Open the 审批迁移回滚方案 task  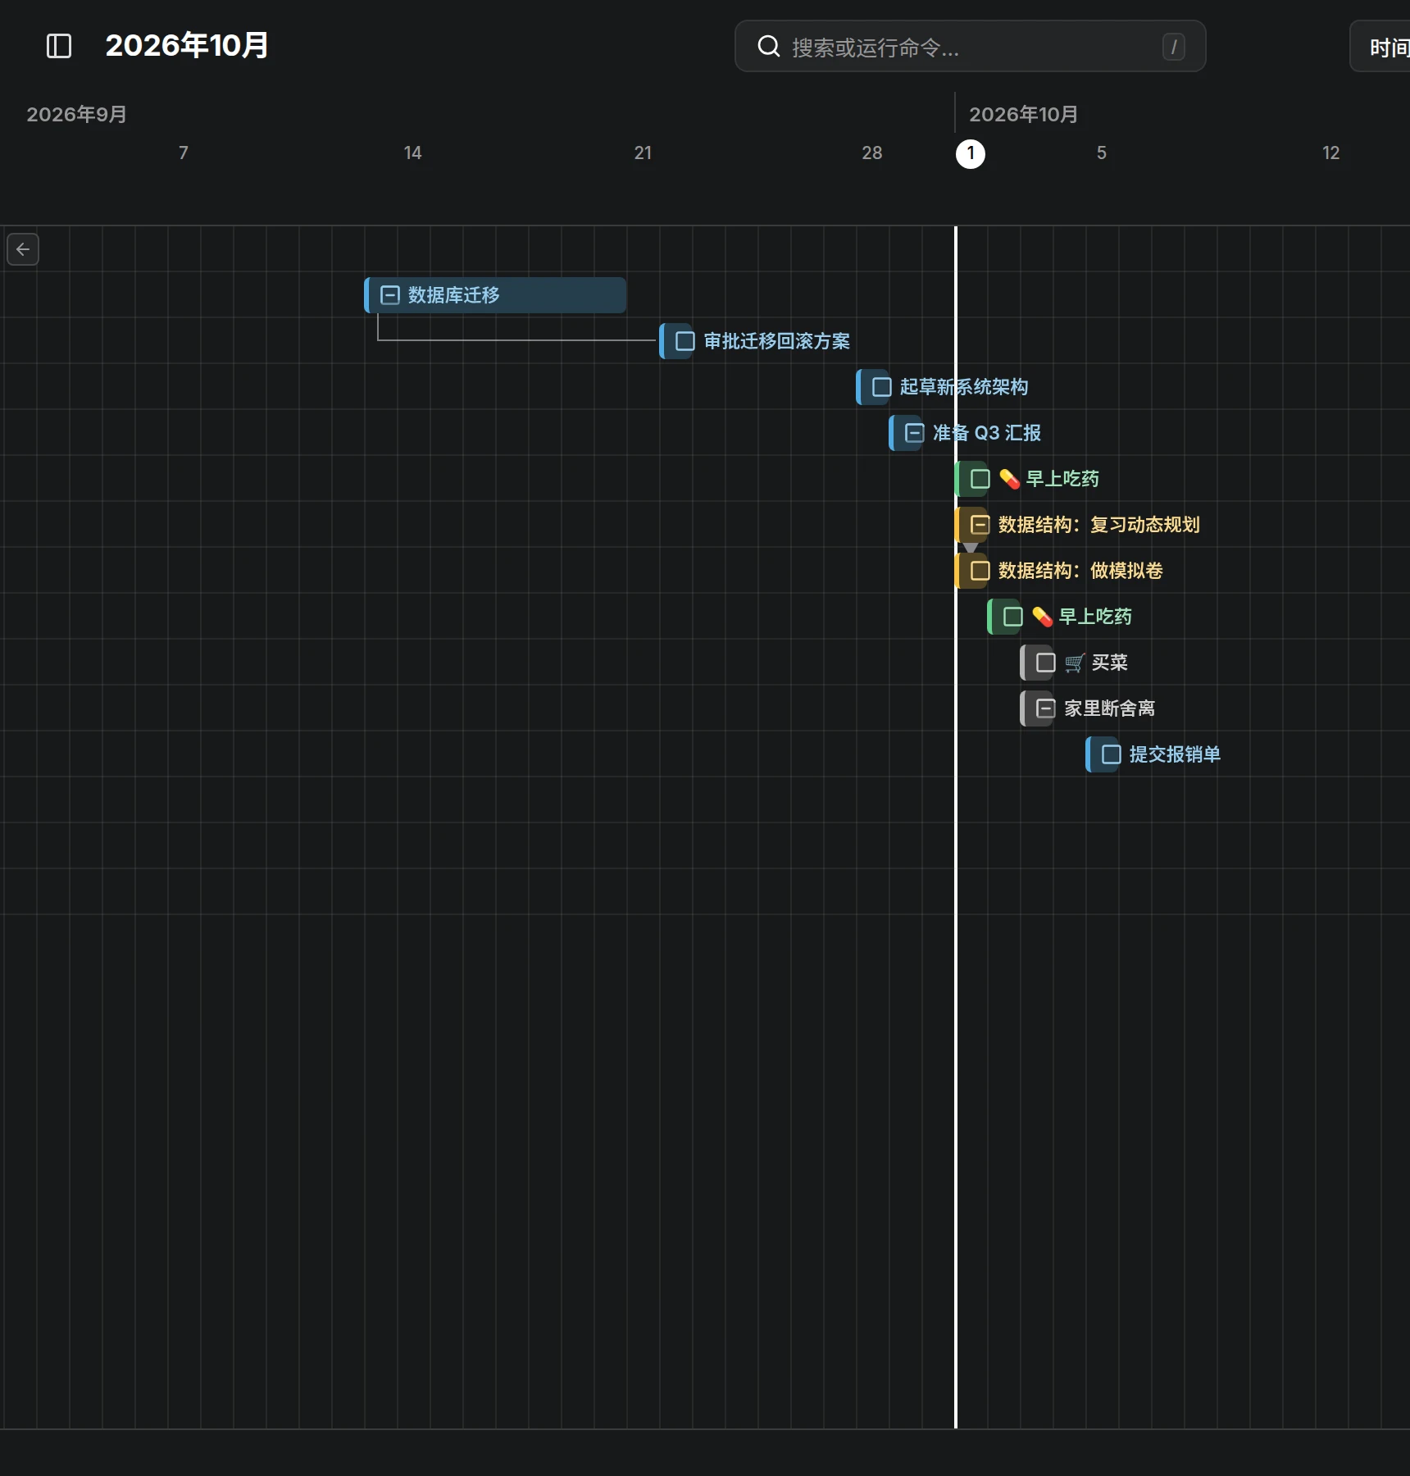click(776, 341)
